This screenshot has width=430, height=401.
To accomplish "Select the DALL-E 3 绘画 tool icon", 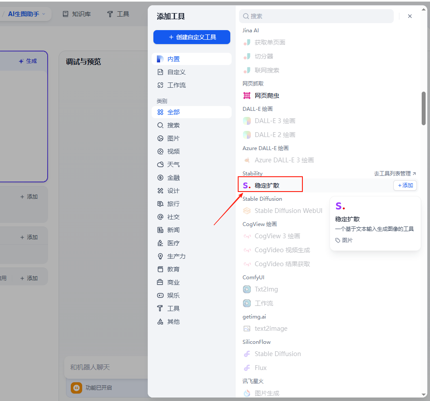I will click(x=247, y=121).
